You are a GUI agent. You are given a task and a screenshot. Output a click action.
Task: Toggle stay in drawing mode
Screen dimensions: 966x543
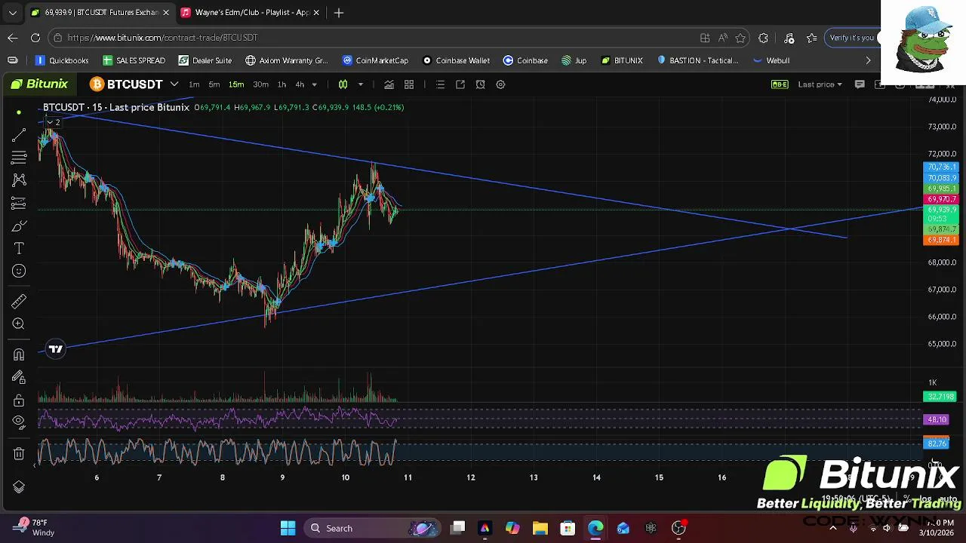pos(19,377)
